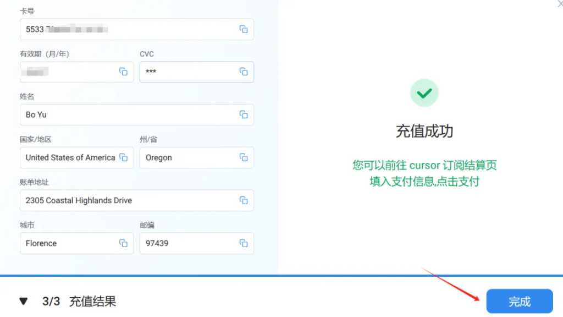The image size is (563, 317).
Task: Click the Oregon state field
Action: click(187, 157)
